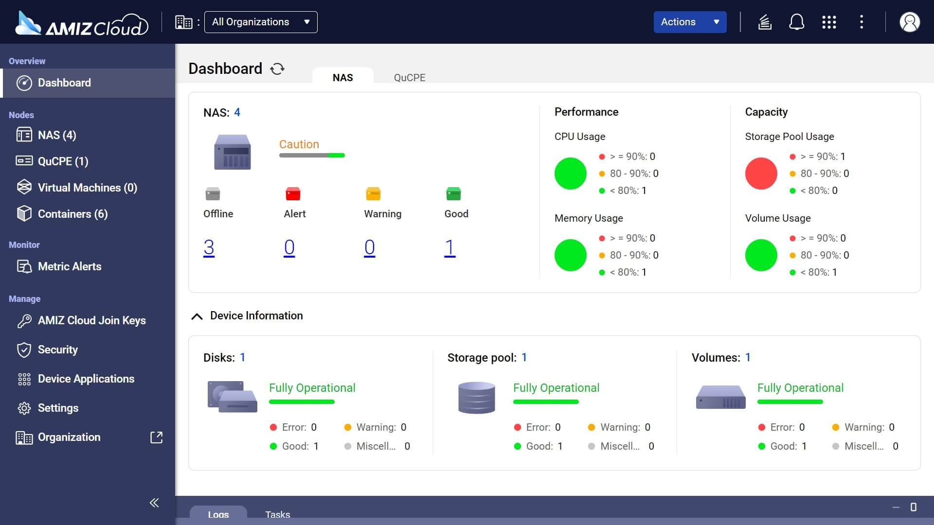Switch to the QuCPE tab

pos(410,77)
